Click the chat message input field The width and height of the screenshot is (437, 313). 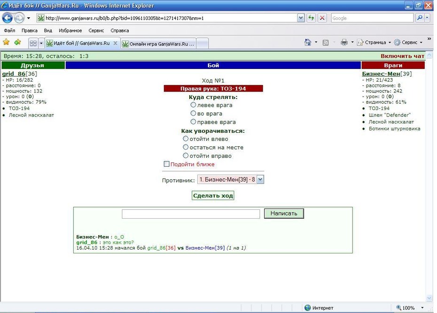click(191, 214)
